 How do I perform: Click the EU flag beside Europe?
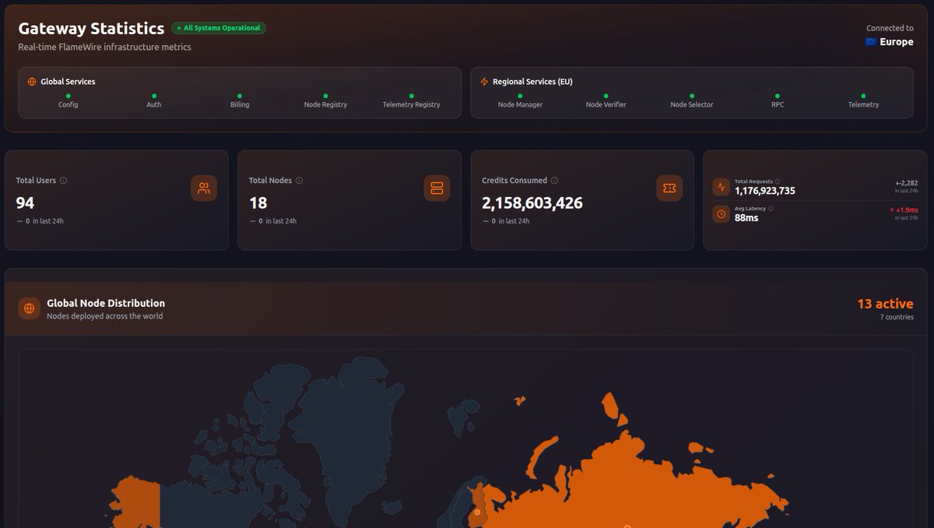pos(871,42)
